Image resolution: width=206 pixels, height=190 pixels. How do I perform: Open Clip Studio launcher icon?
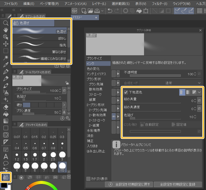click(74, 11)
